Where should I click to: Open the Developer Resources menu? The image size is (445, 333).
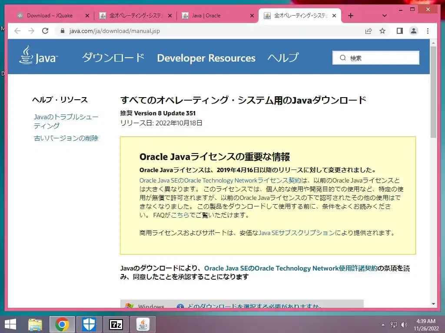pyautogui.click(x=206, y=58)
